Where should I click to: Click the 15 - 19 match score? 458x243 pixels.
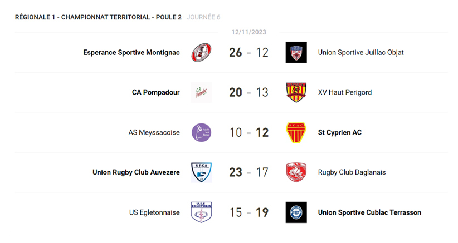coord(249,212)
